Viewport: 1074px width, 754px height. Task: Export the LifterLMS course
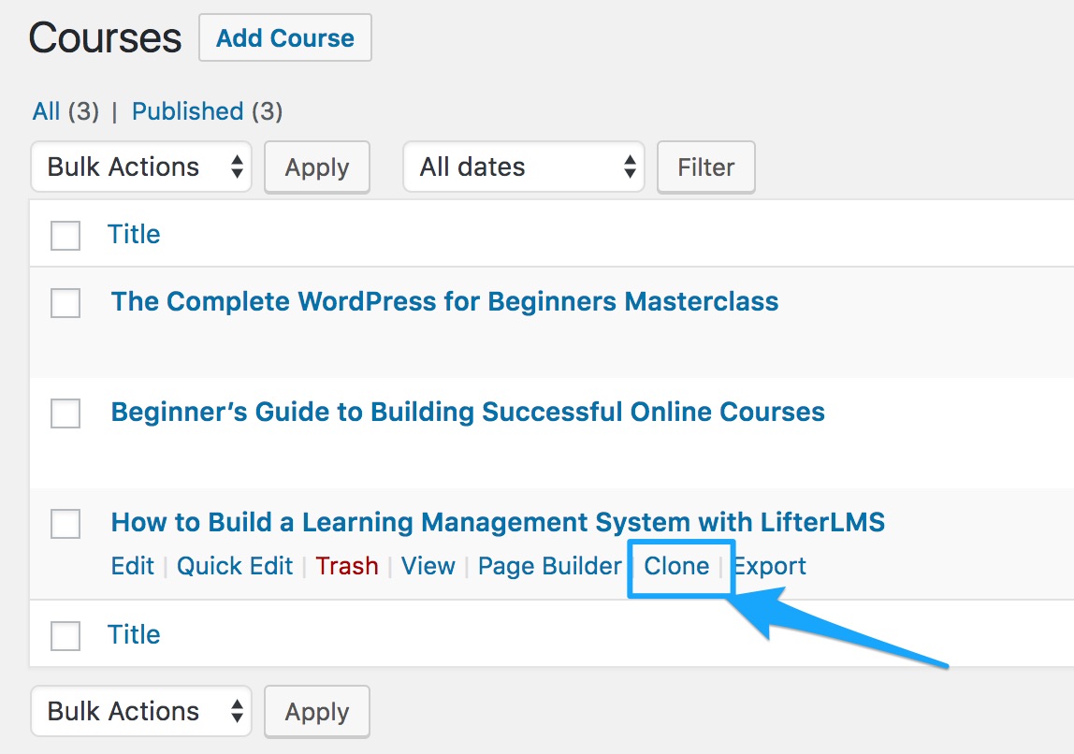769,566
